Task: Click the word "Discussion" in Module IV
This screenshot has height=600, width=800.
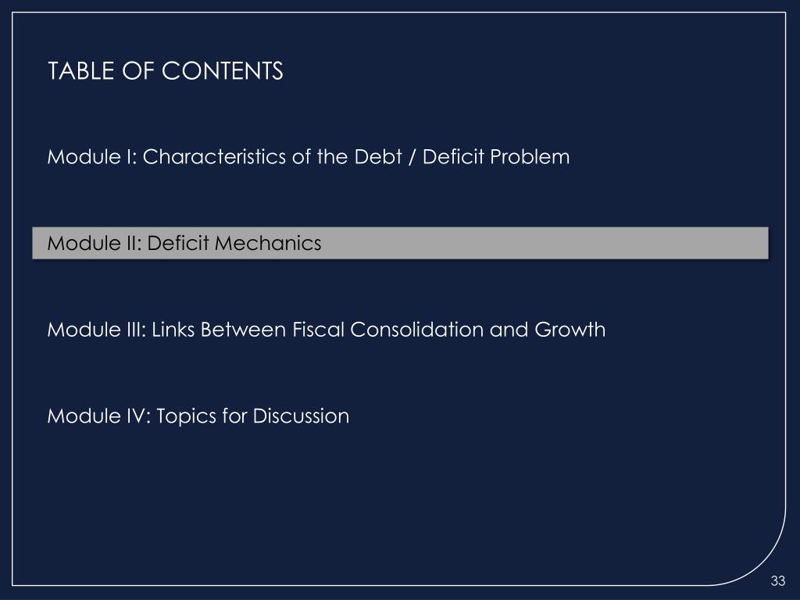Action: (x=301, y=416)
